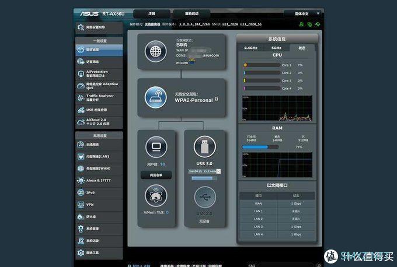Viewport: 397px width, 267px height.
Task: Open the SanDisk Extreme device dropdown
Action: [x=204, y=171]
